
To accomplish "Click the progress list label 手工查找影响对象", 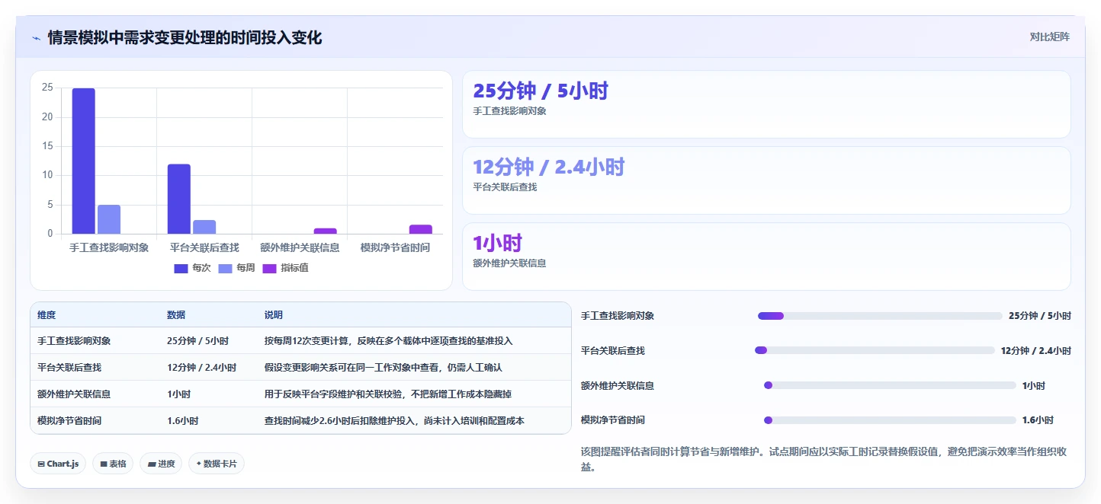I will pyautogui.click(x=618, y=316).
